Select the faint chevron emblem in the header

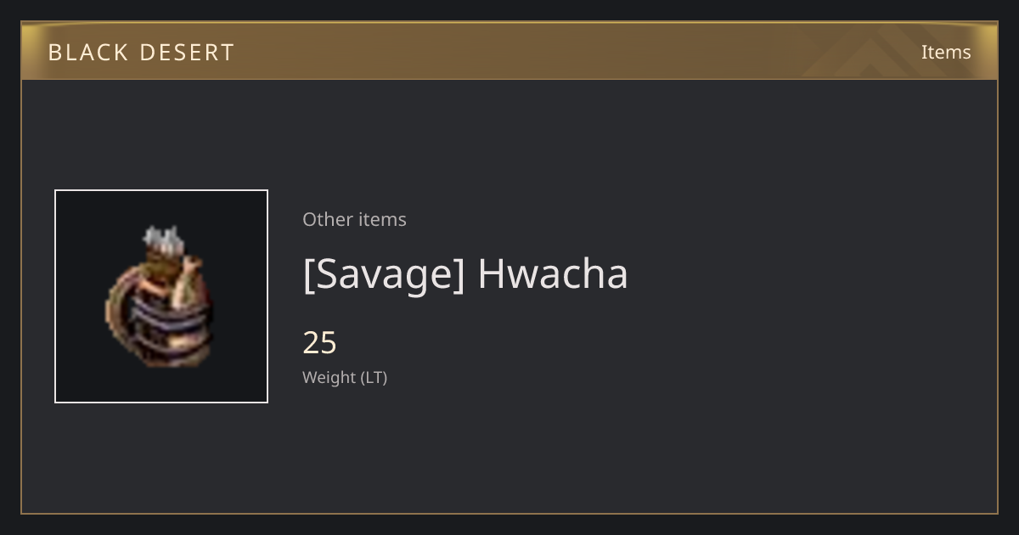(883, 51)
